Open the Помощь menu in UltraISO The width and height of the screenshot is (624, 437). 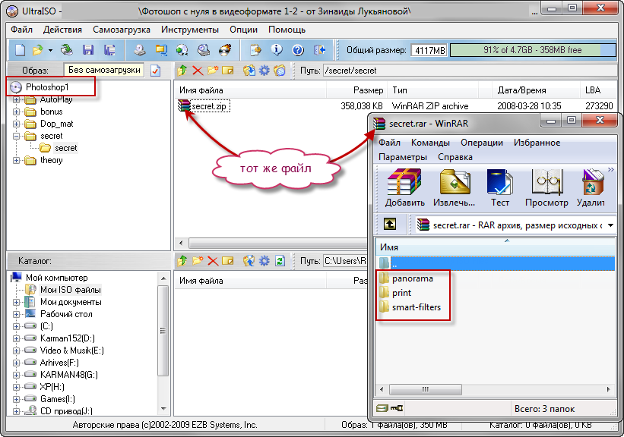287,30
